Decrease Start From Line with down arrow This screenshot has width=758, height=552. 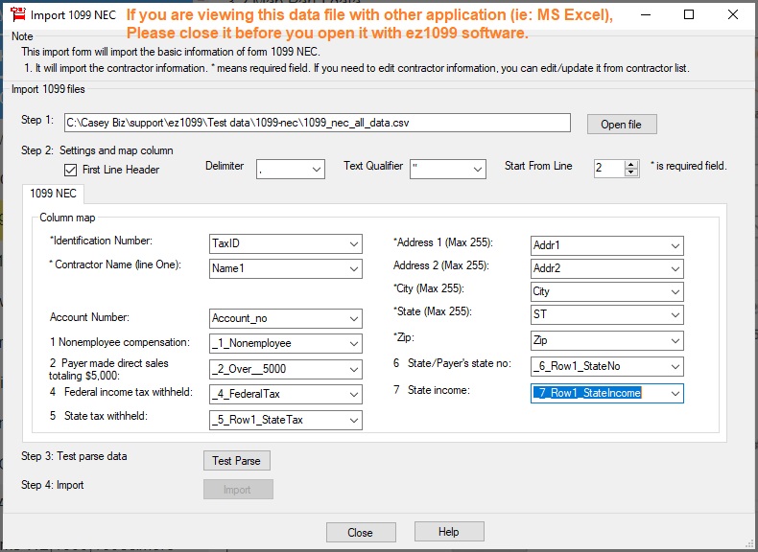coord(631,173)
